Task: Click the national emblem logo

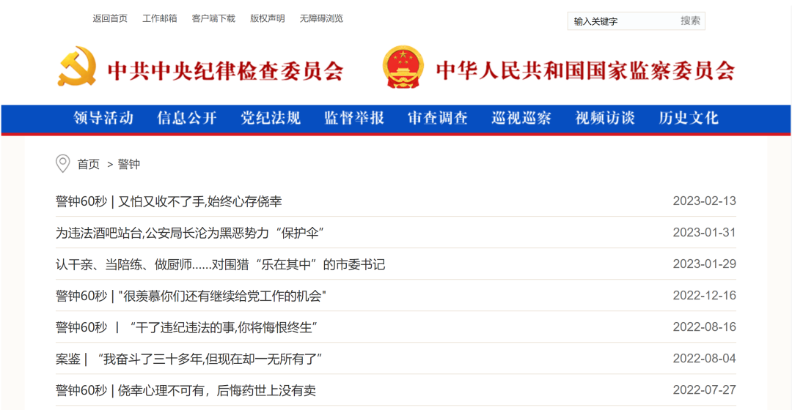Action: (403, 67)
